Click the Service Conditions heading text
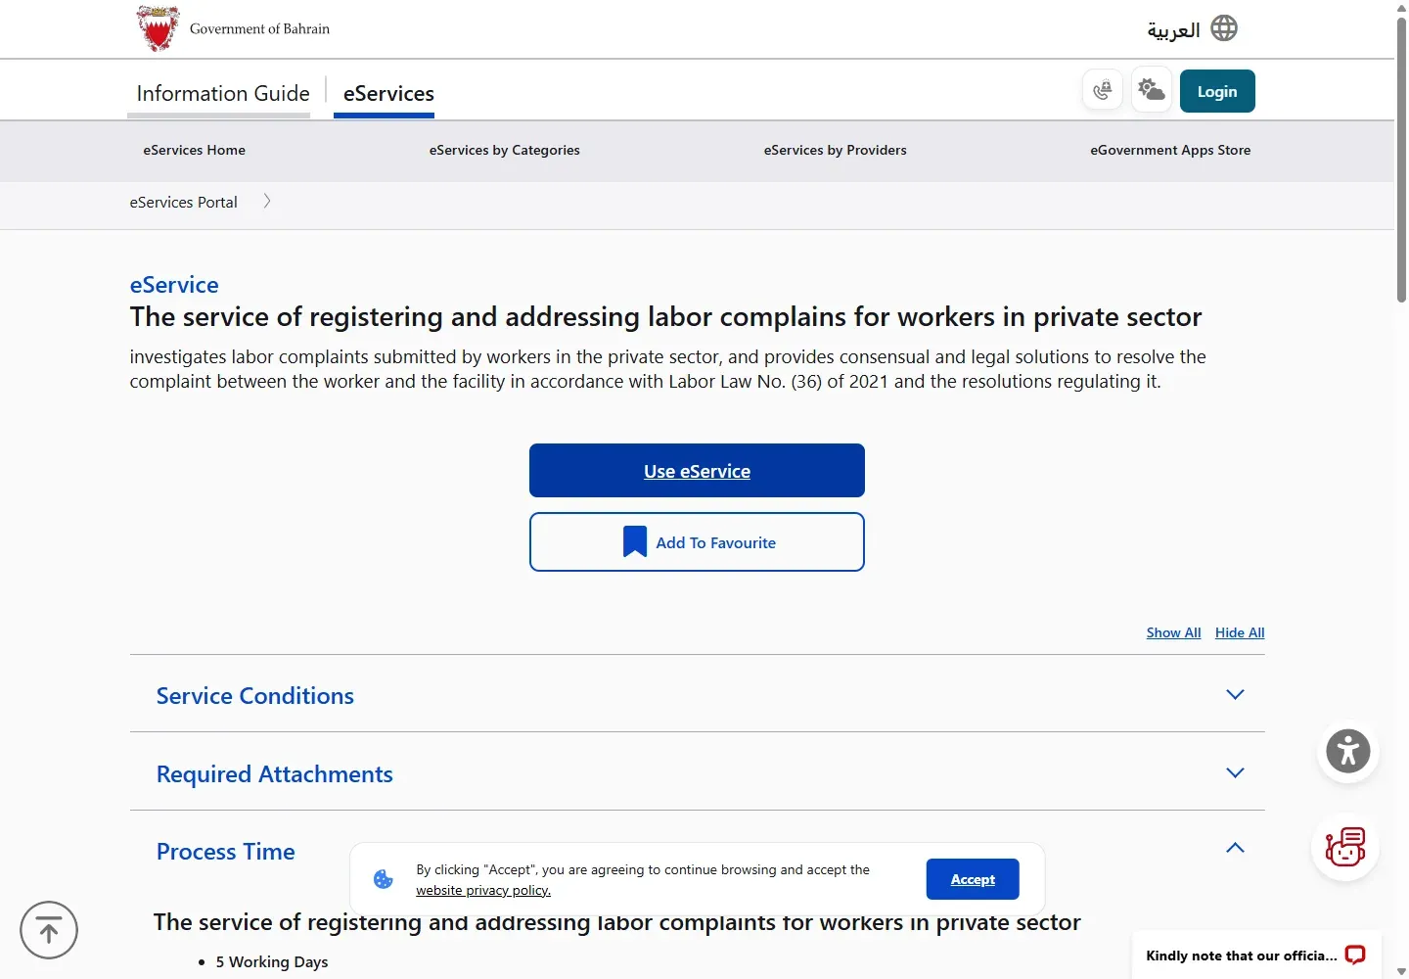 tap(255, 695)
